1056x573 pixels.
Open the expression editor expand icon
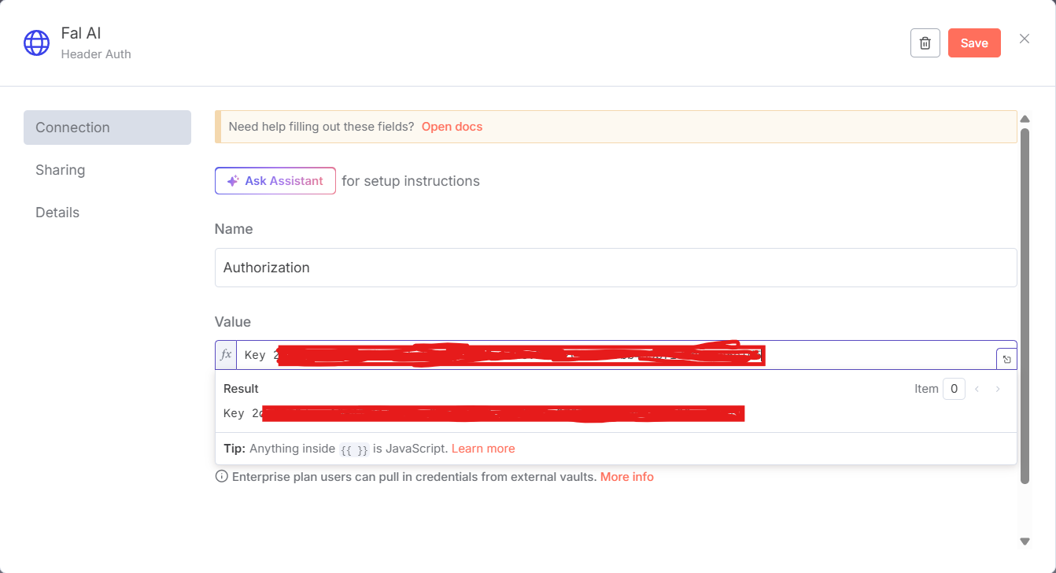(1006, 359)
